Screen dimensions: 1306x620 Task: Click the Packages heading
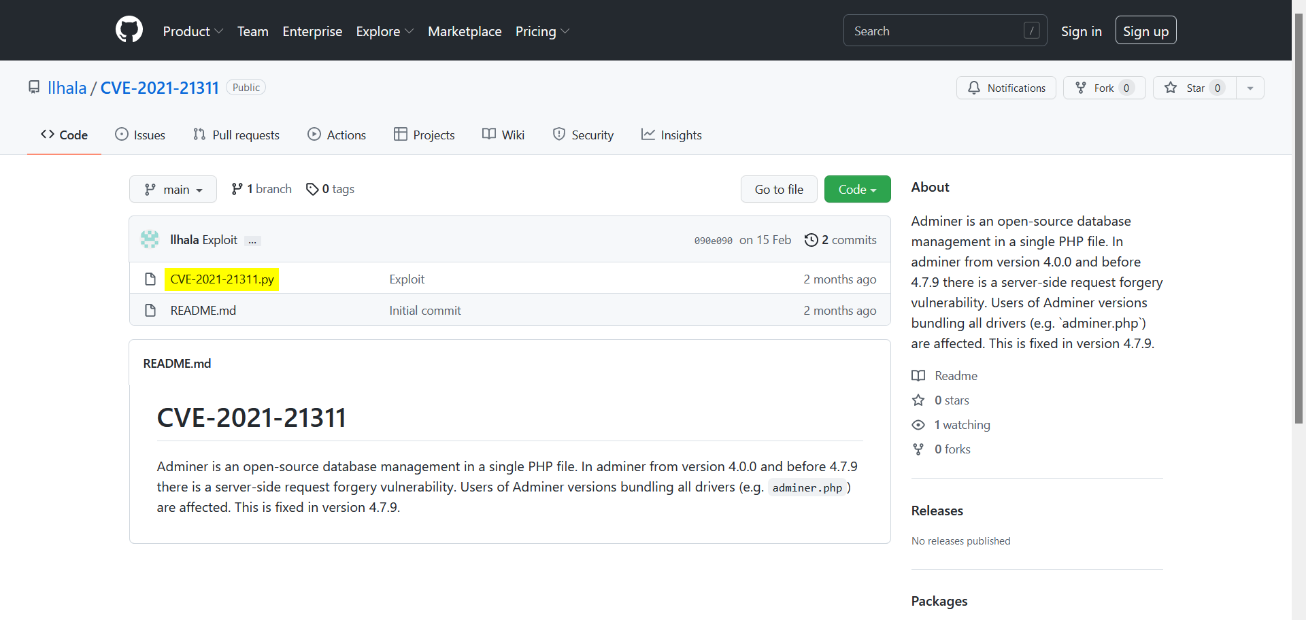[939, 601]
